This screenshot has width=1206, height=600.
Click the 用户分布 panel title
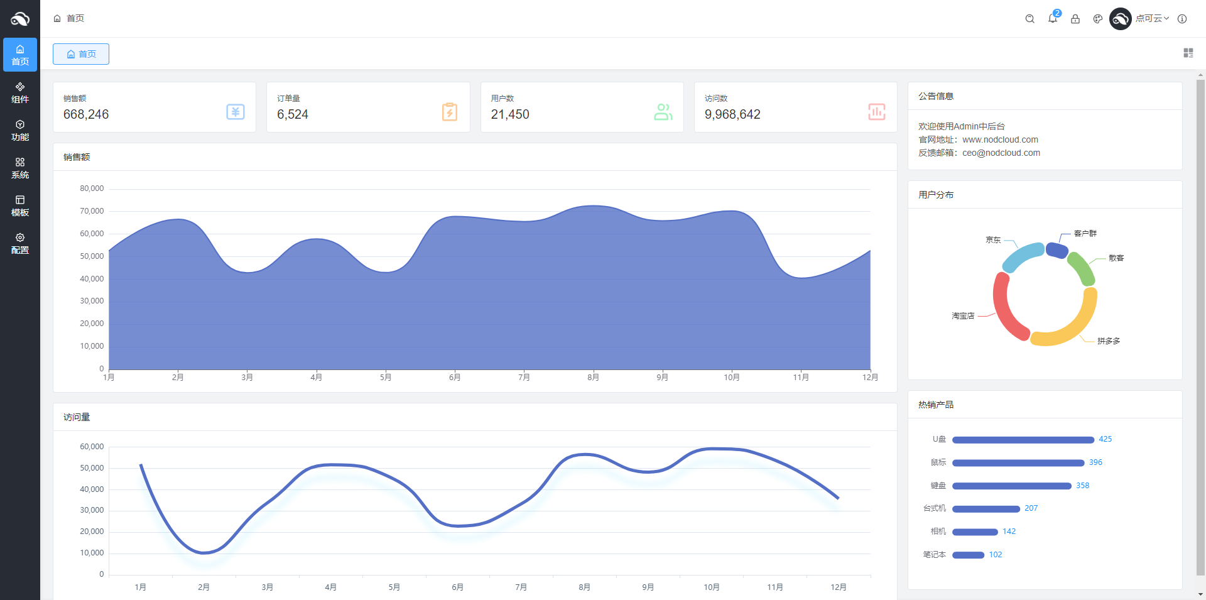[936, 195]
